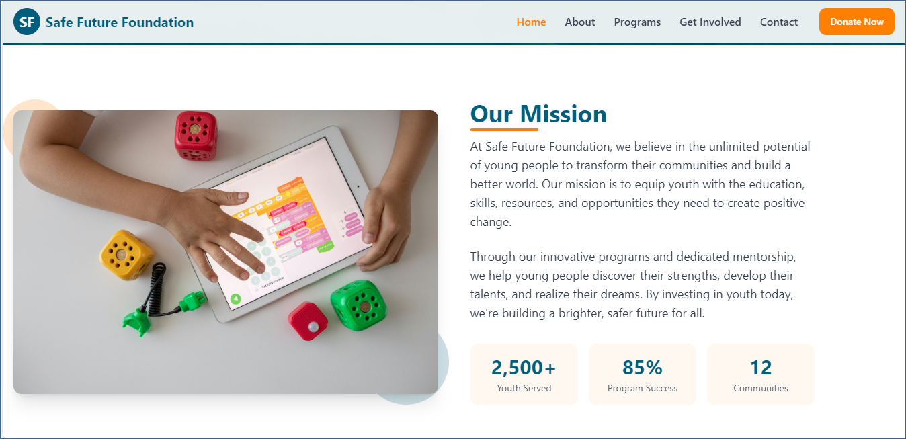The width and height of the screenshot is (906, 439).
Task: Click the yellow cube robot in image
Action: pos(126,255)
